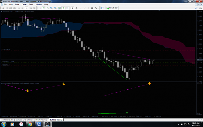
Task: Zoom in on the chart
Action: [x=52, y=8]
